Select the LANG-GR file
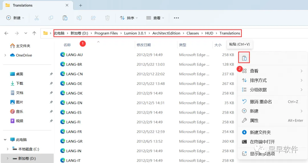This screenshot has width=308, height=163. pyautogui.click(x=72, y=141)
